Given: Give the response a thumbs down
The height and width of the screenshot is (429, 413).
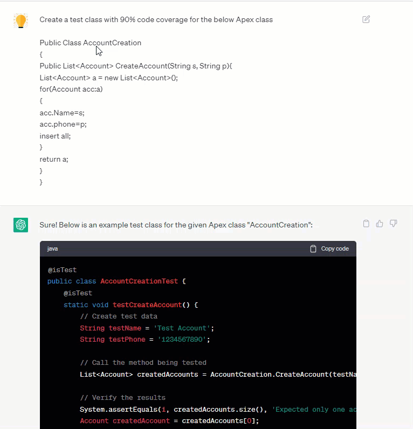Looking at the screenshot, I should [393, 224].
